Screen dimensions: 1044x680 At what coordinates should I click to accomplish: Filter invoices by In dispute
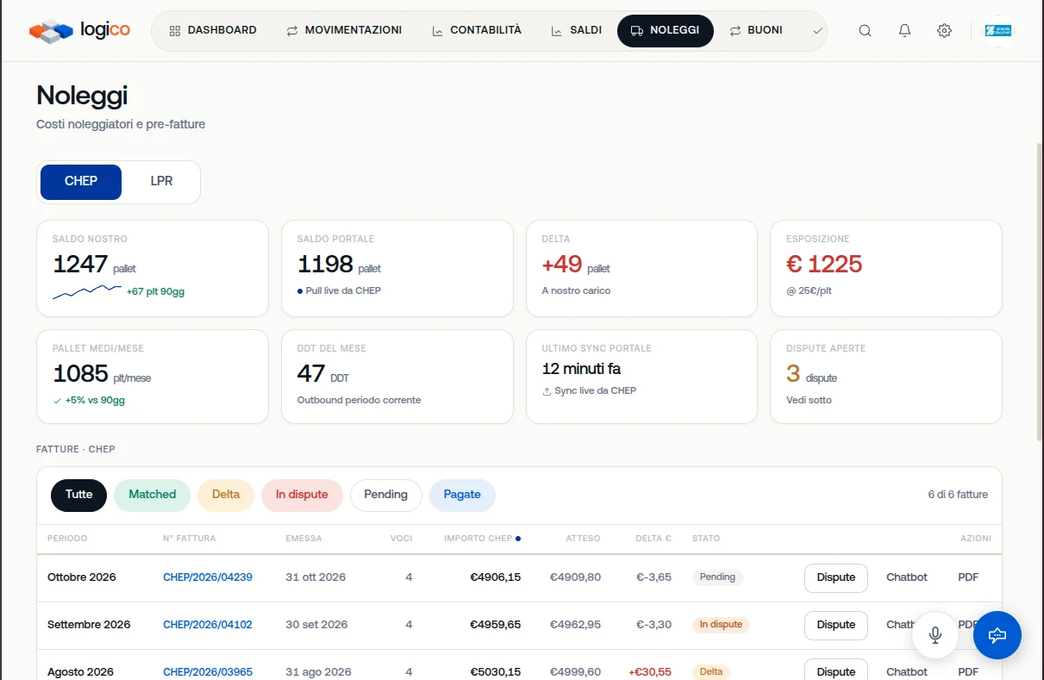302,495
